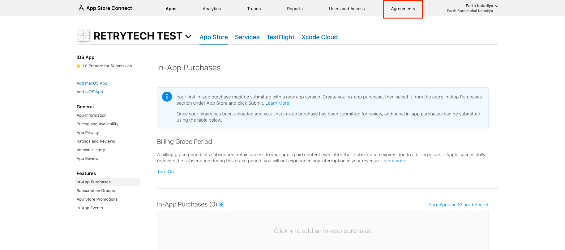Screen dimensions: 565x250
Task: Click Add macOS App link
Action: click(x=92, y=83)
